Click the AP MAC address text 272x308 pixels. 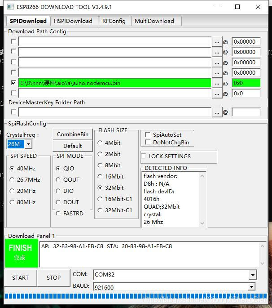(x=72, y=246)
